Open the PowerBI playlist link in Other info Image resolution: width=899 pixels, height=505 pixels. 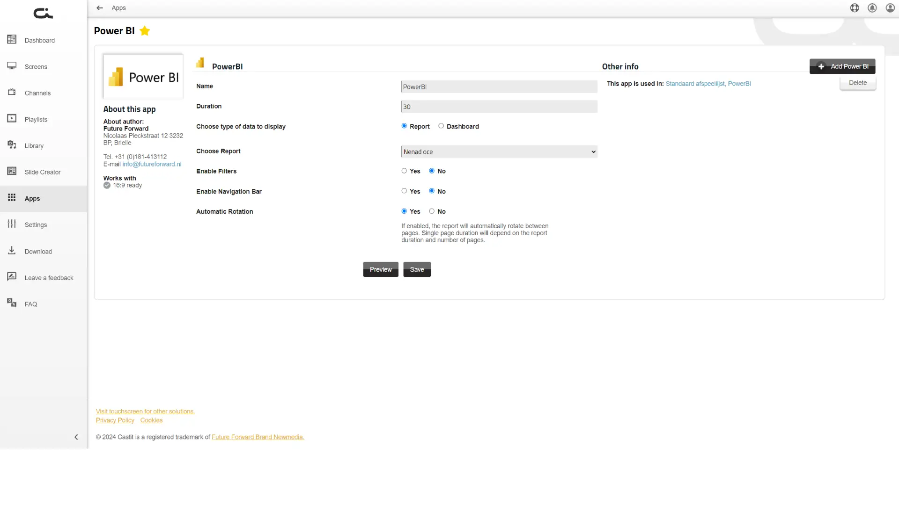tap(739, 84)
